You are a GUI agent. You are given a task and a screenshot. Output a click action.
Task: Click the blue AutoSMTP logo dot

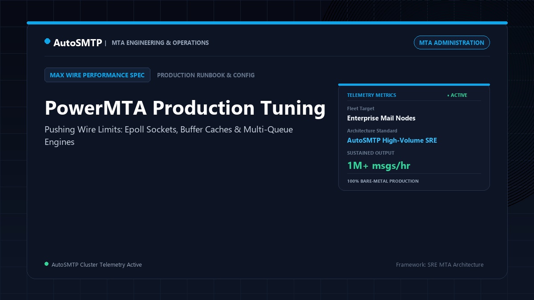pyautogui.click(x=47, y=41)
